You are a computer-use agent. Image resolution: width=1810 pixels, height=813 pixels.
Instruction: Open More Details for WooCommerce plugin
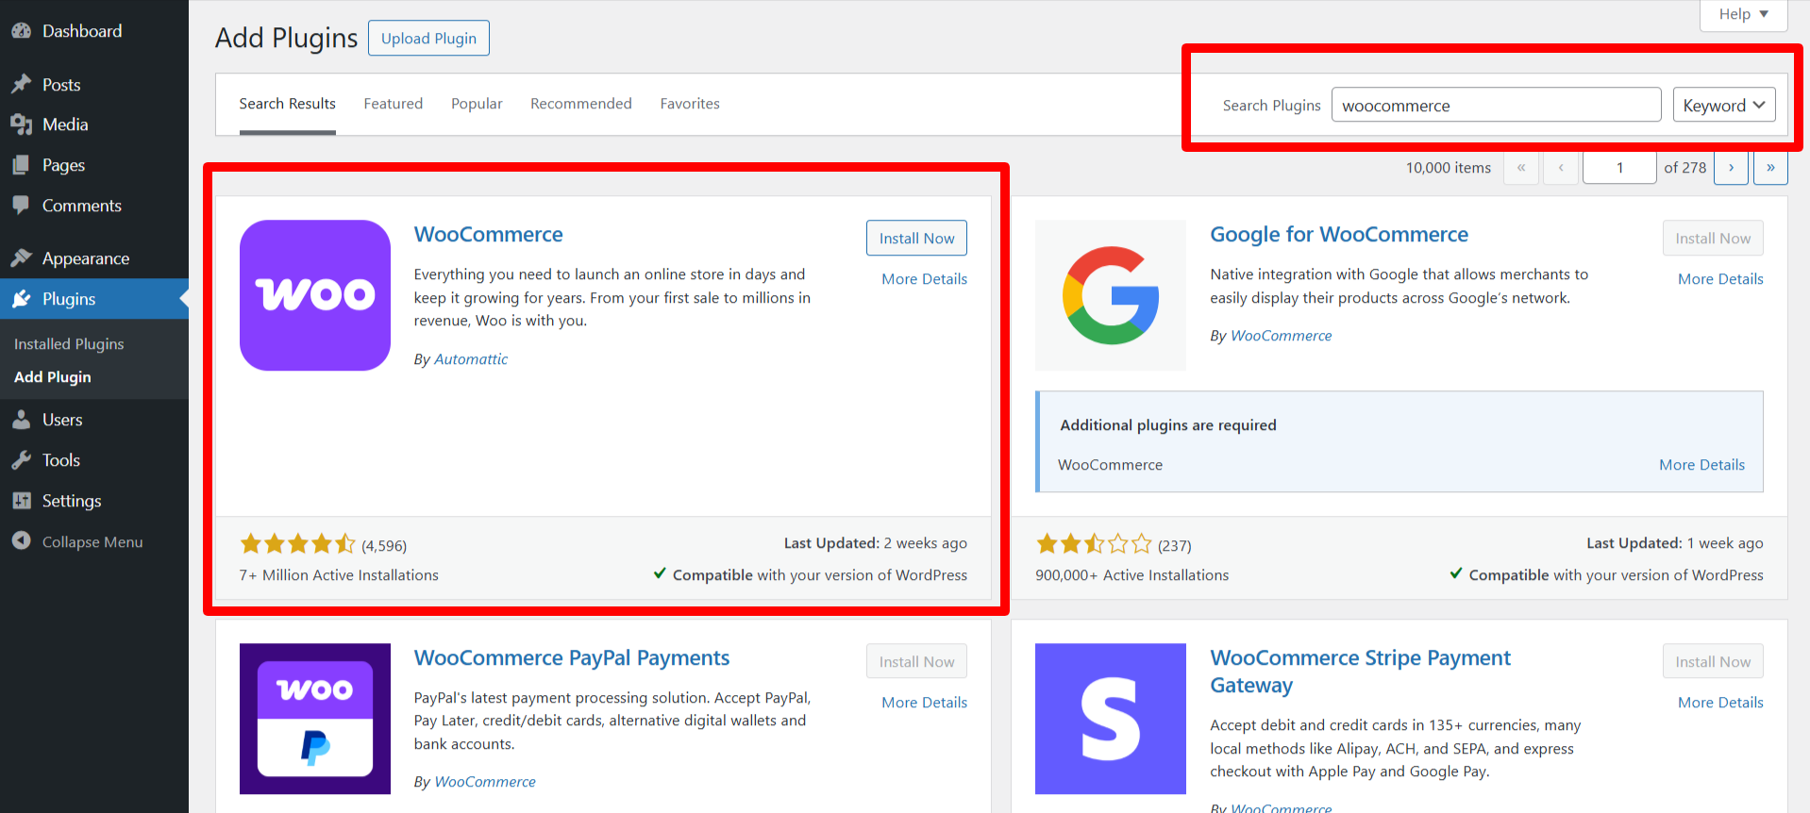(925, 279)
